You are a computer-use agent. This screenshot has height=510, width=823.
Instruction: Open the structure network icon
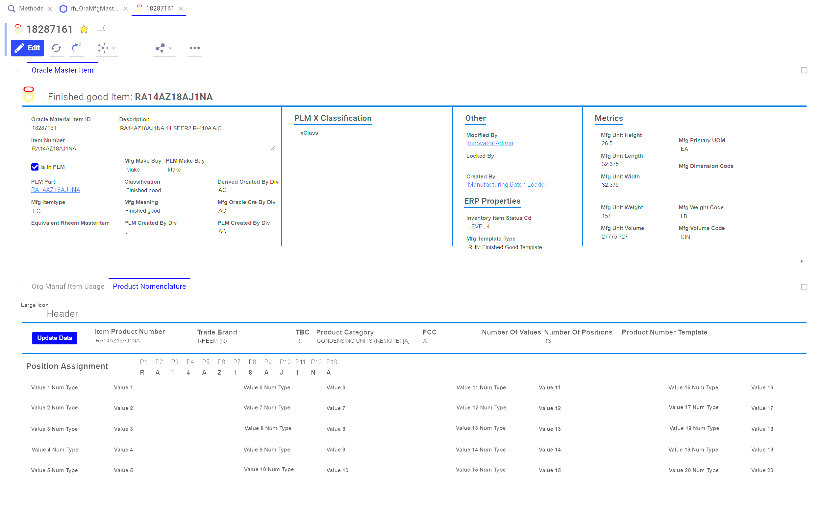pyautogui.click(x=103, y=48)
